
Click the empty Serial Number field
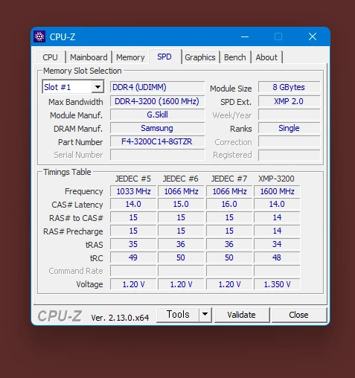(x=157, y=155)
